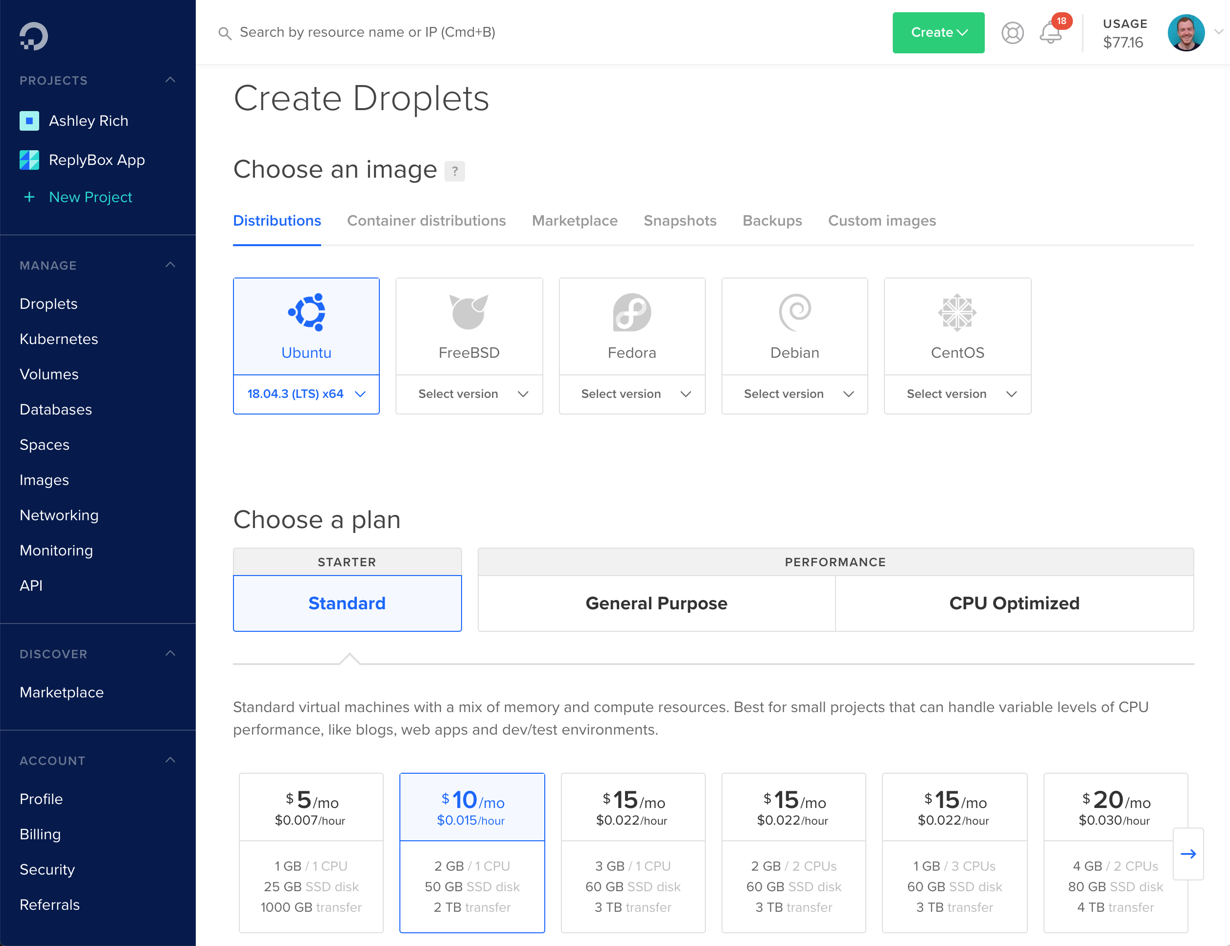Open Billing in the Account section
The image size is (1230, 946).
40,834
